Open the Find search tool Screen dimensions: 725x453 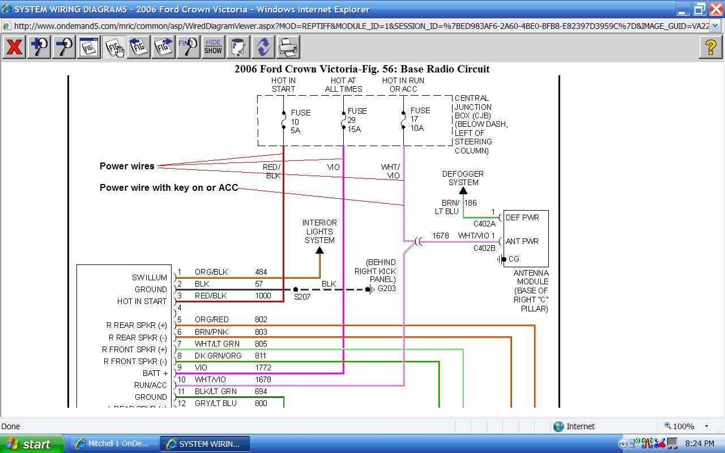(188, 47)
